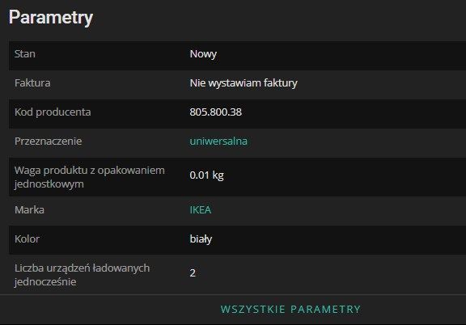The height and width of the screenshot is (325, 466).
Task: Select producer code 805.800.38
Action: click(x=216, y=112)
